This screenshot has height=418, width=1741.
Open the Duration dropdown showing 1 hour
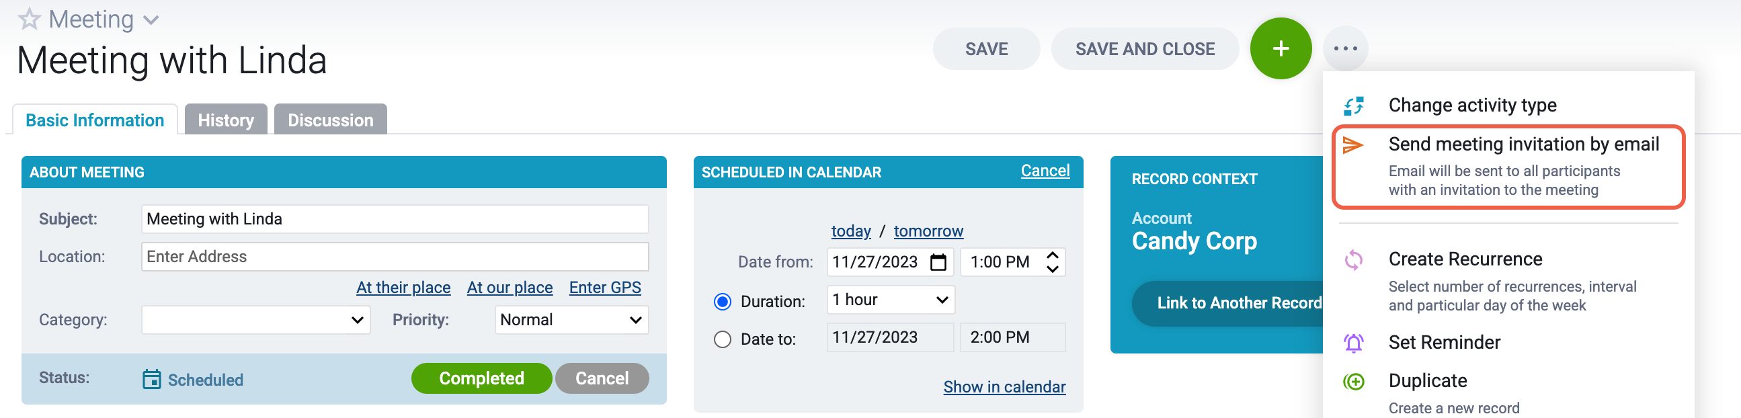890,300
